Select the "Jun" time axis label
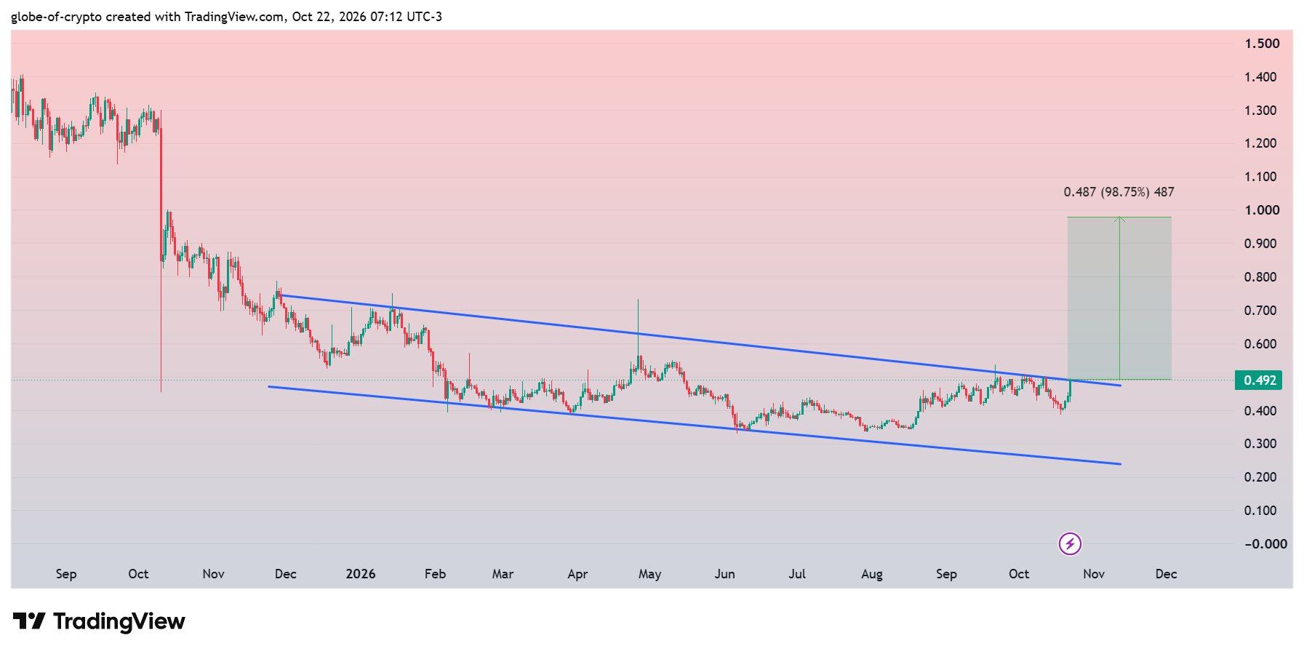 pos(724,574)
